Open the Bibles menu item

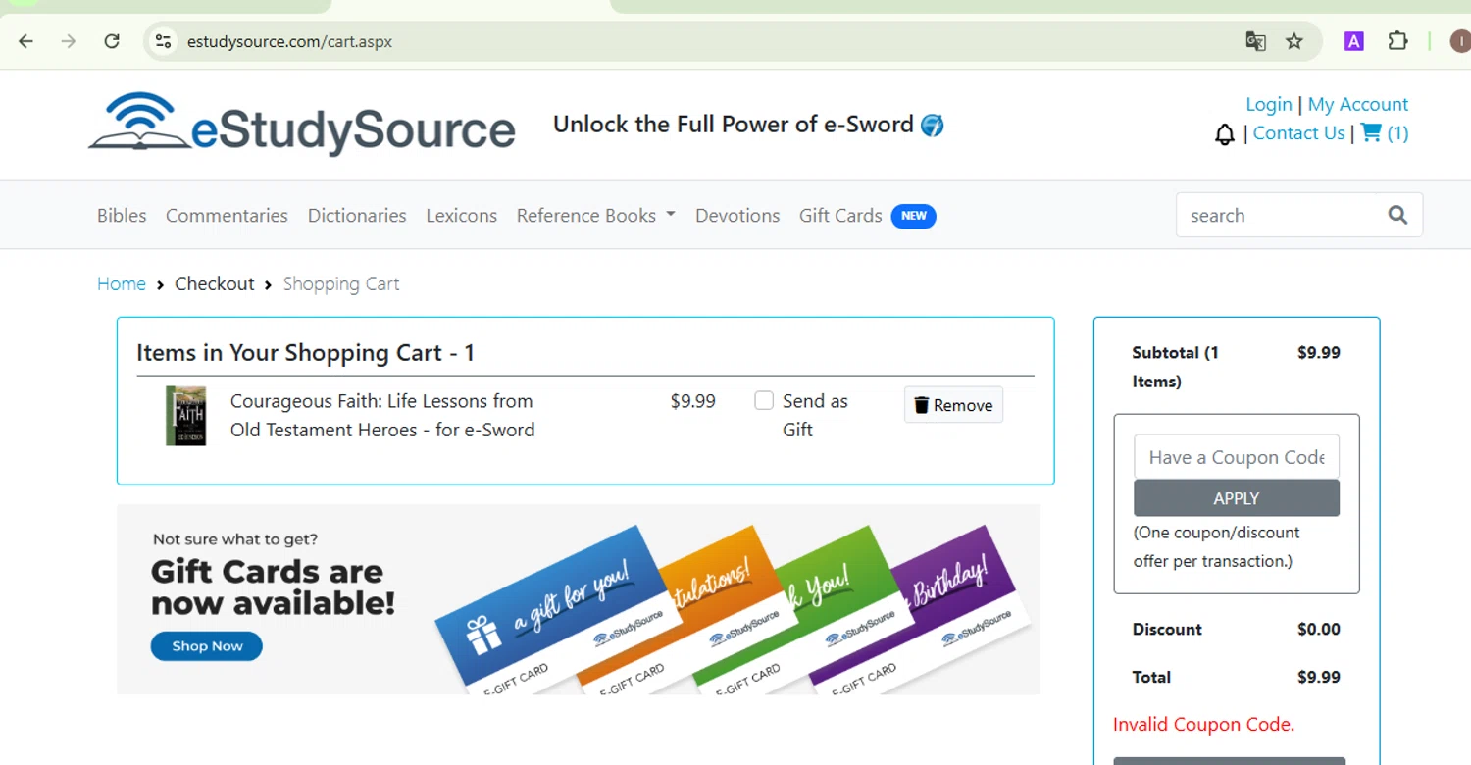click(122, 215)
